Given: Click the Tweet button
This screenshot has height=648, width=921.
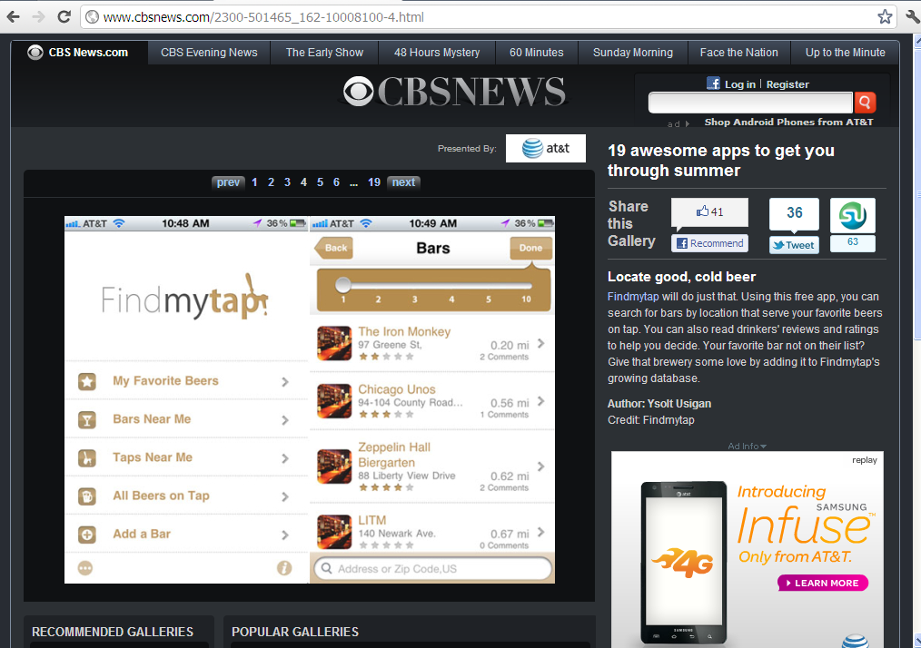Looking at the screenshot, I should coord(794,245).
